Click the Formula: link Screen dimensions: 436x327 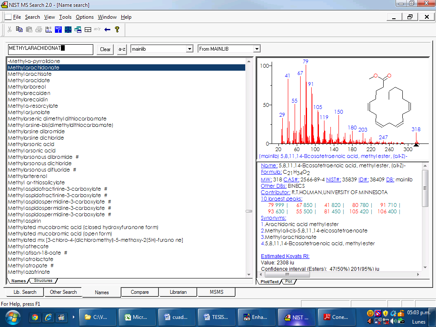(271, 172)
